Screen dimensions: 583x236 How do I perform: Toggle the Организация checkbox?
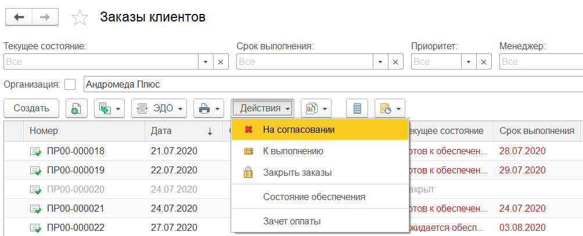pyautogui.click(x=70, y=85)
